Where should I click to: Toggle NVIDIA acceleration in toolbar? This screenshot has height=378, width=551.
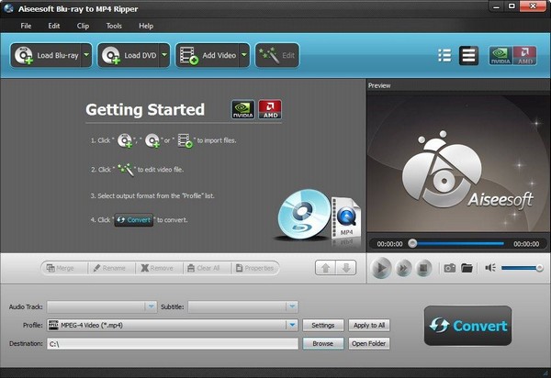pos(500,55)
